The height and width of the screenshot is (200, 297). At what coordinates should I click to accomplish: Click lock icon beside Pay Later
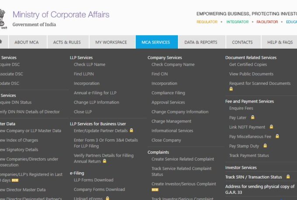pyautogui.click(x=252, y=117)
